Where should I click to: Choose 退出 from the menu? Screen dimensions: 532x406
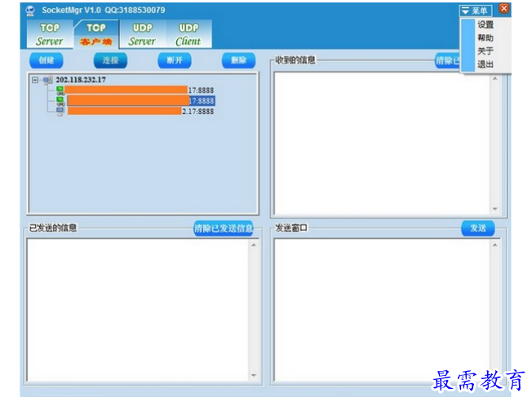pyautogui.click(x=485, y=64)
